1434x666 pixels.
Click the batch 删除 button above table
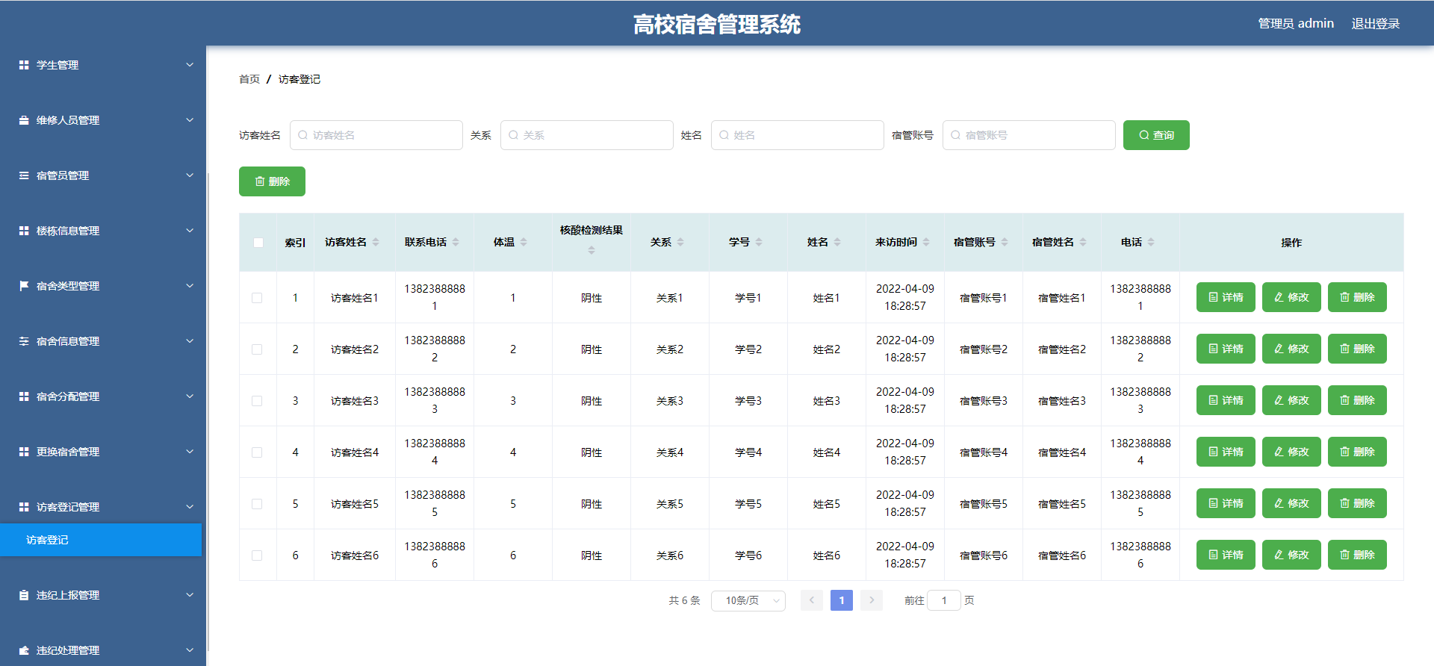click(x=272, y=181)
